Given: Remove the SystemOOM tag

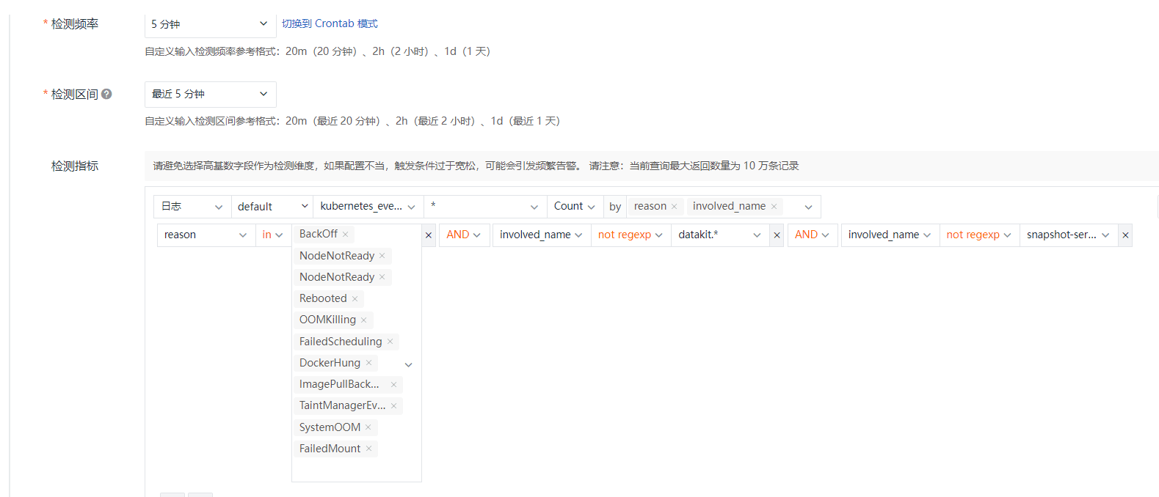Looking at the screenshot, I should (368, 427).
